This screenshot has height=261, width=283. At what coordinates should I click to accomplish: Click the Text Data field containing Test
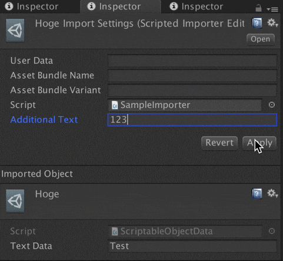(192, 246)
